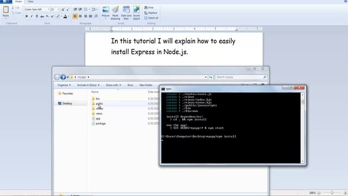Screen dimensions: 348x196
Task: Insert a Paint drawing
Action: 115,13
